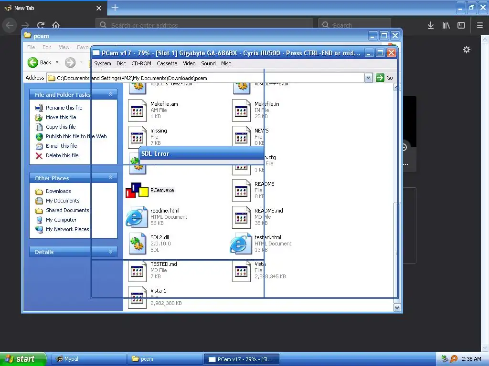Select the README file icon
Screen dimensions: 489x366
coord(241,191)
